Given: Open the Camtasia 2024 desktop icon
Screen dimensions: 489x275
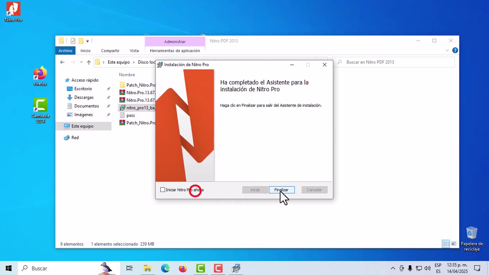Looking at the screenshot, I should (x=40, y=111).
